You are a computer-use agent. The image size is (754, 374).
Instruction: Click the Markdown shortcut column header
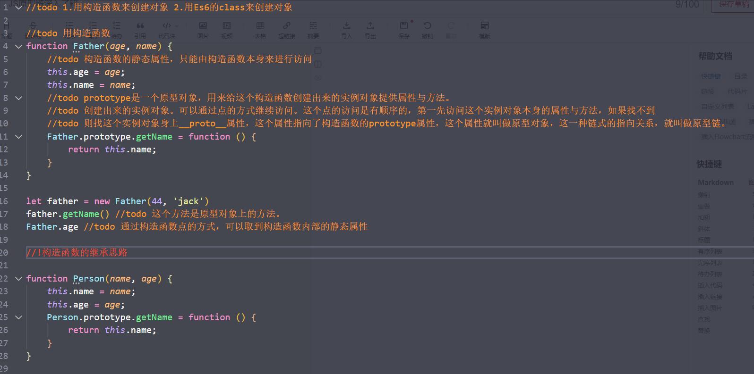(x=716, y=183)
